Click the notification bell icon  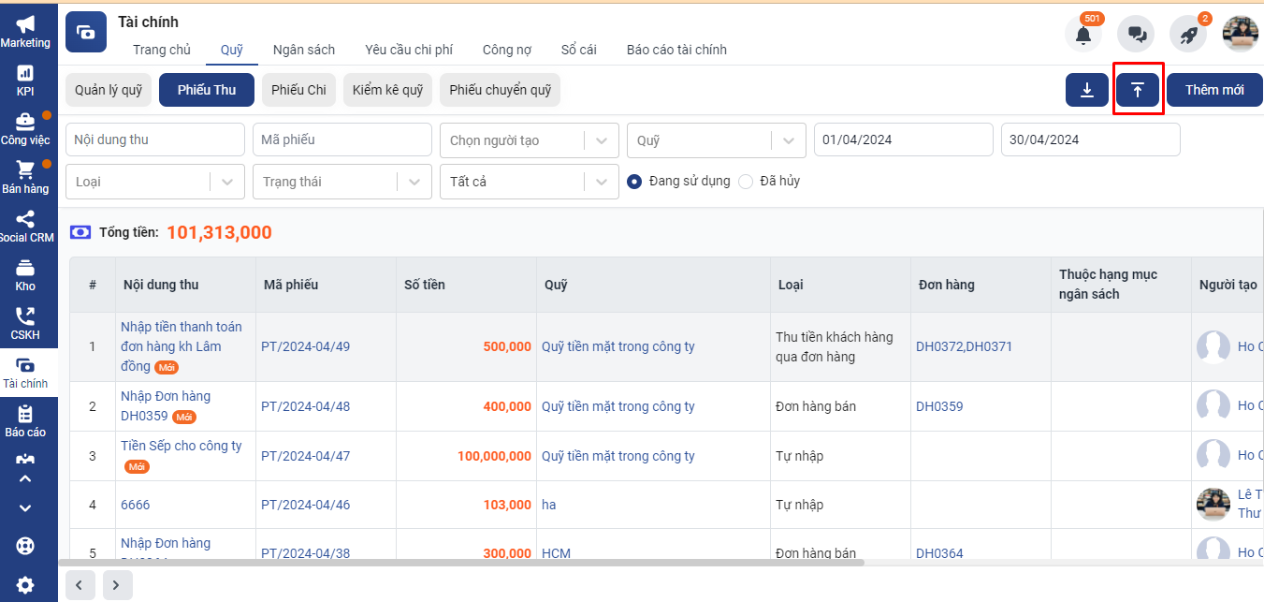1083,35
